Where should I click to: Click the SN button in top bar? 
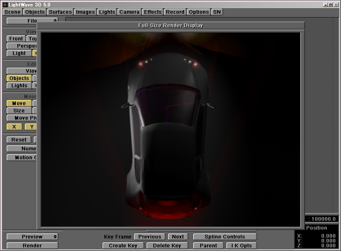coord(217,12)
